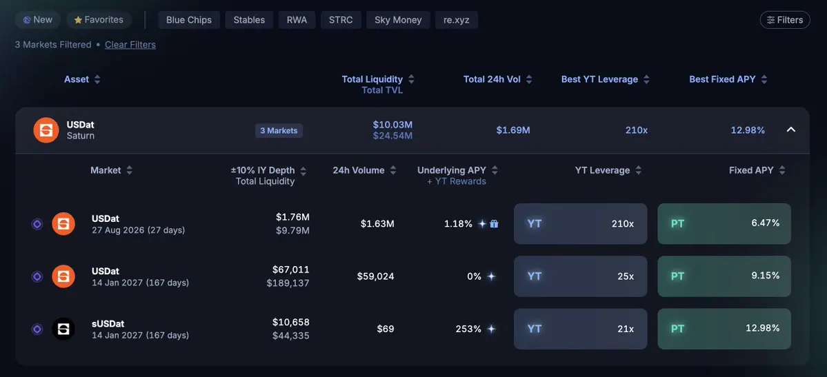This screenshot has width=827, height=377.
Task: Toggle the Stables category filter
Action: coord(249,20)
